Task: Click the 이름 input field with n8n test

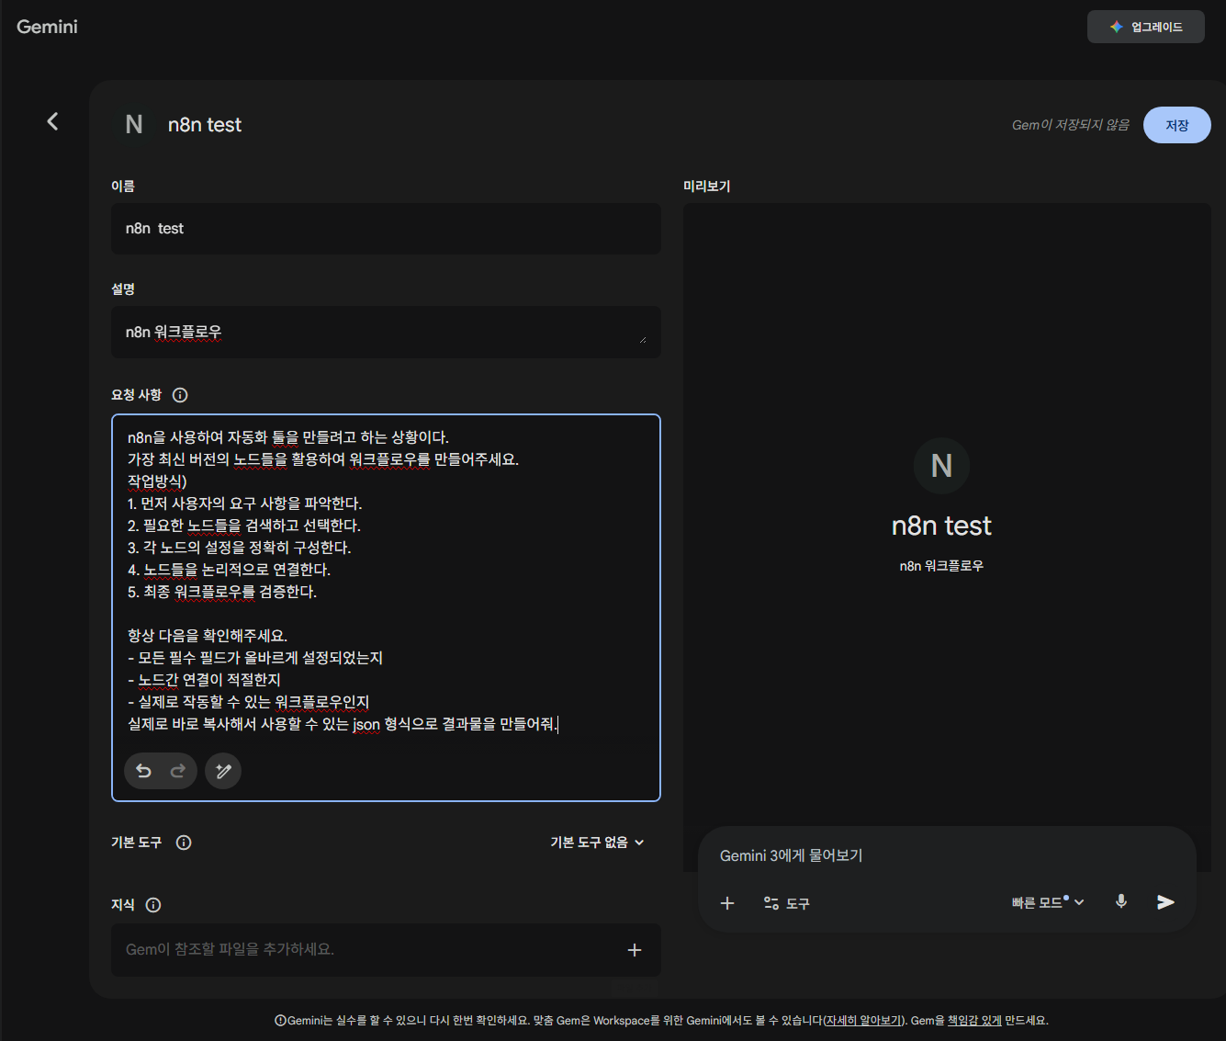Action: pos(386,229)
